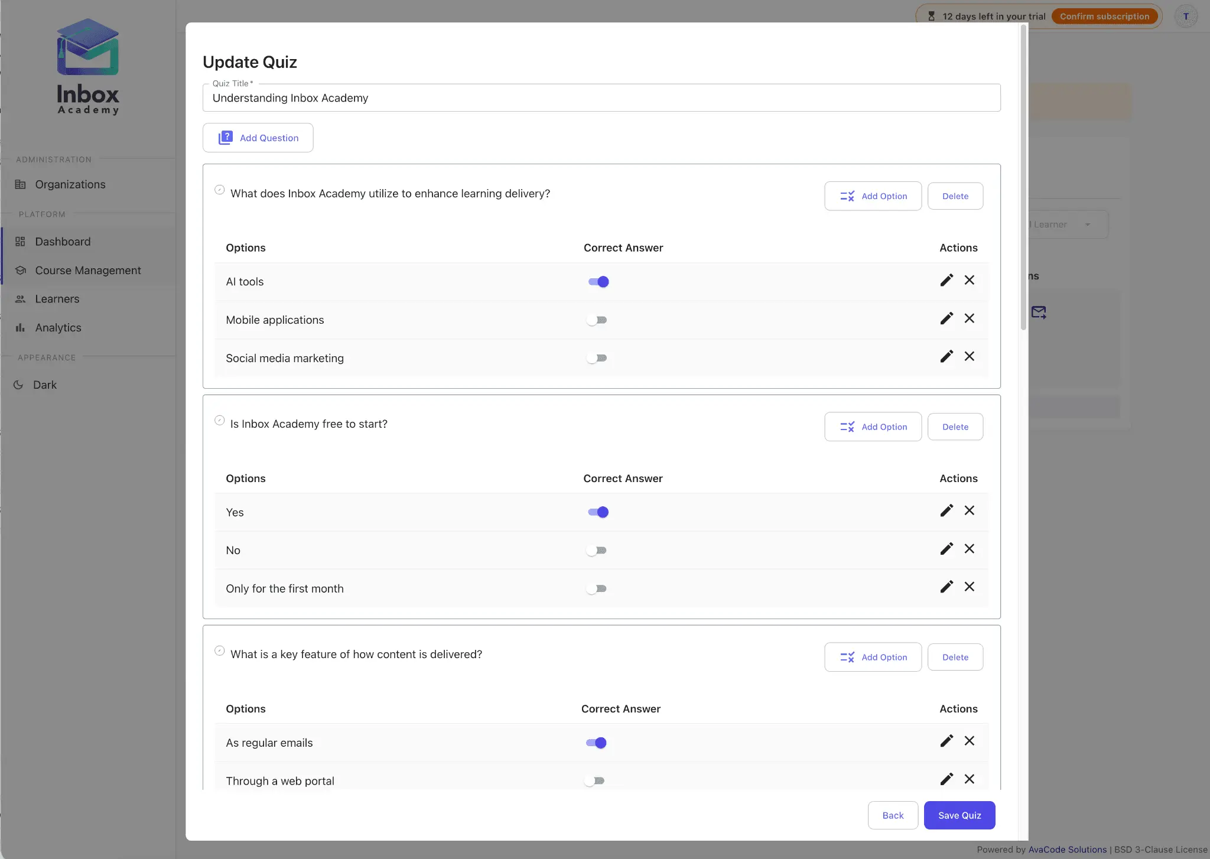The height and width of the screenshot is (859, 1210).
Task: Click the Course Management graduation cap icon
Action: pos(20,271)
